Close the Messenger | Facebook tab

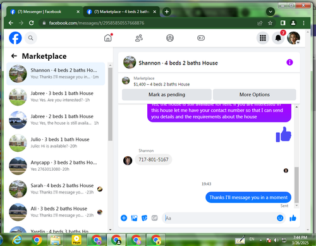pos(78,12)
